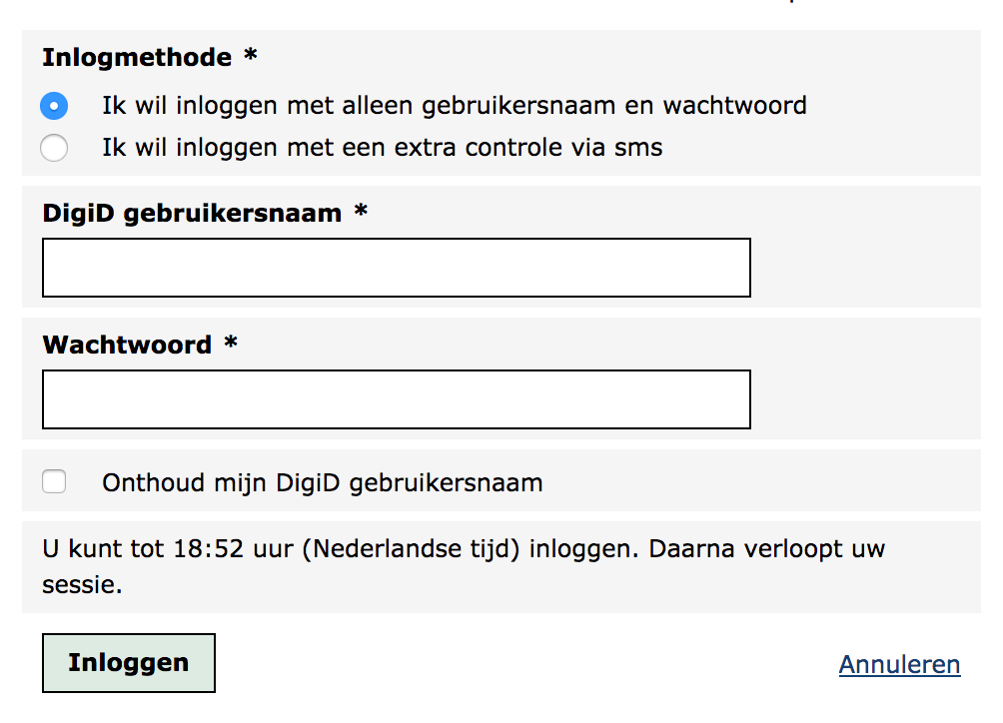This screenshot has width=1003, height=723.
Task: Choose username and password only login method
Action: coord(54,105)
